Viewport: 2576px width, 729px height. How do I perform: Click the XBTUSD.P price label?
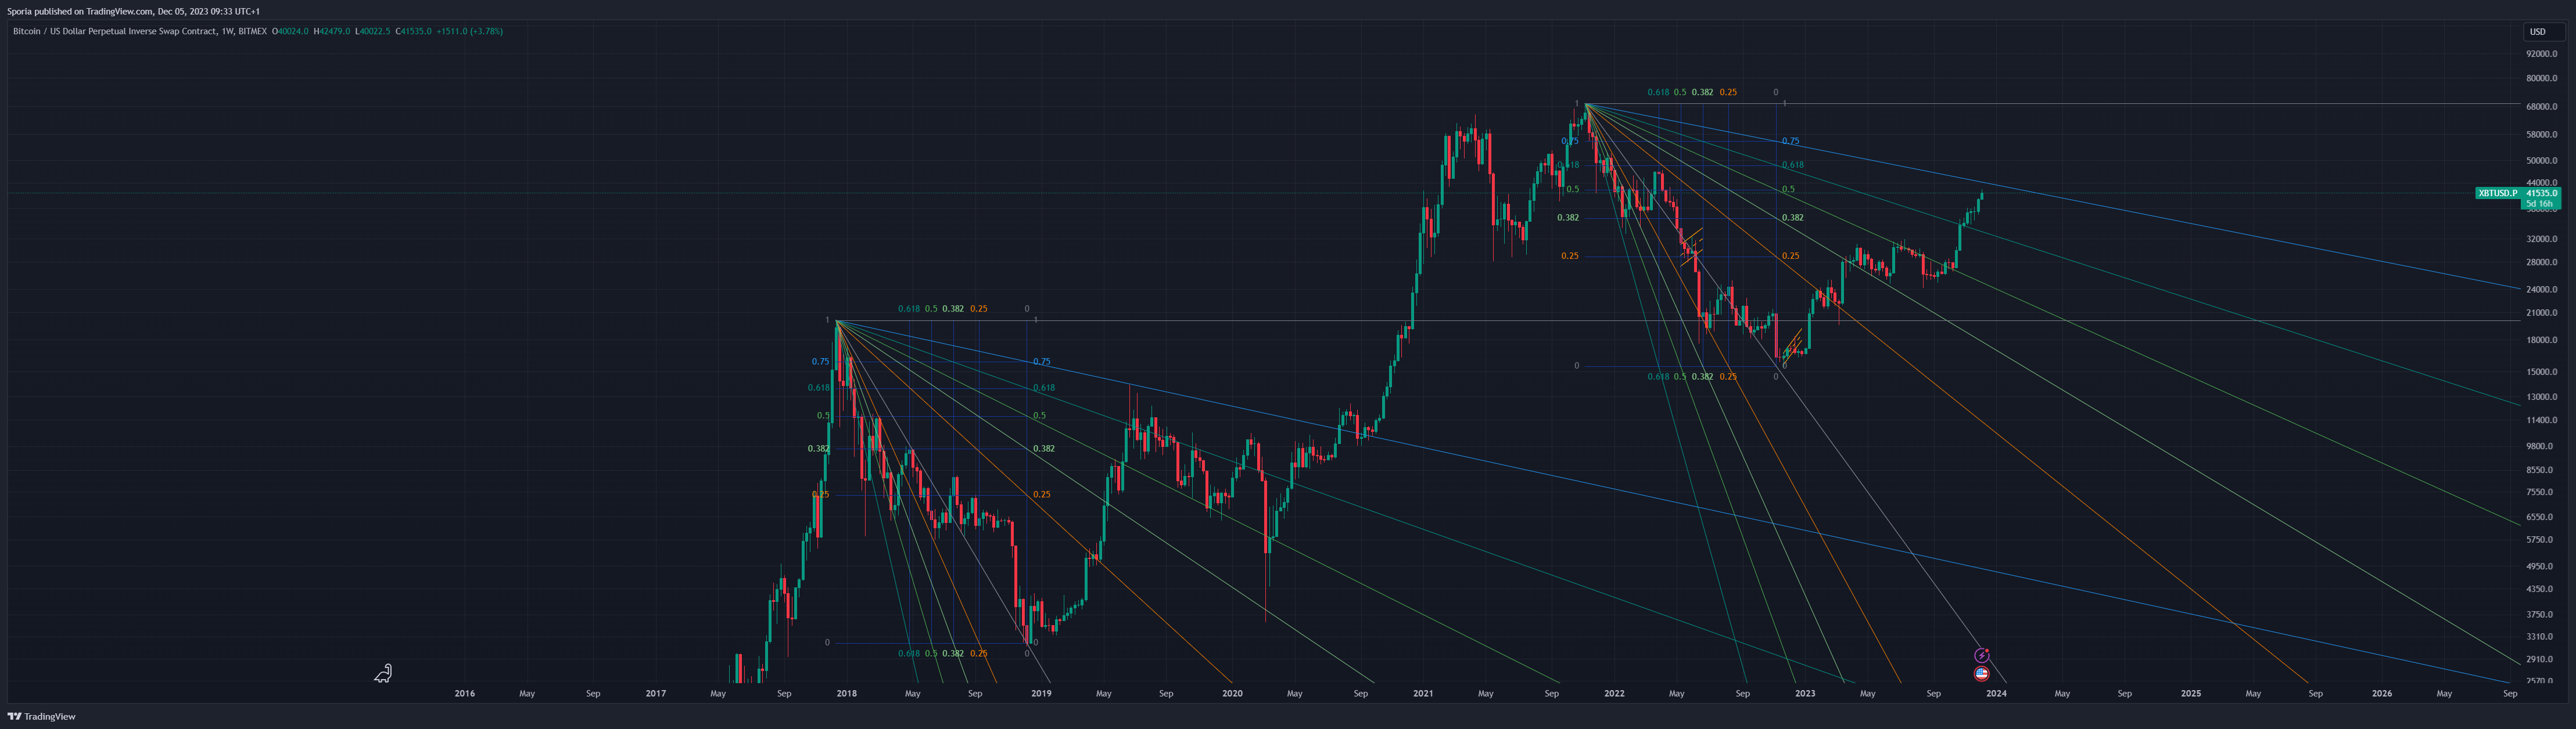pyautogui.click(x=2498, y=193)
